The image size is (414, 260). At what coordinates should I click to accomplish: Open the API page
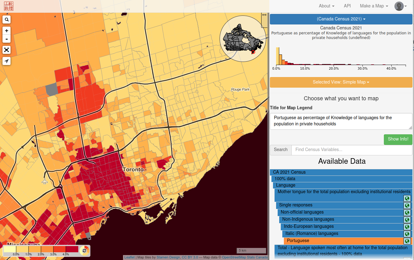[347, 6]
